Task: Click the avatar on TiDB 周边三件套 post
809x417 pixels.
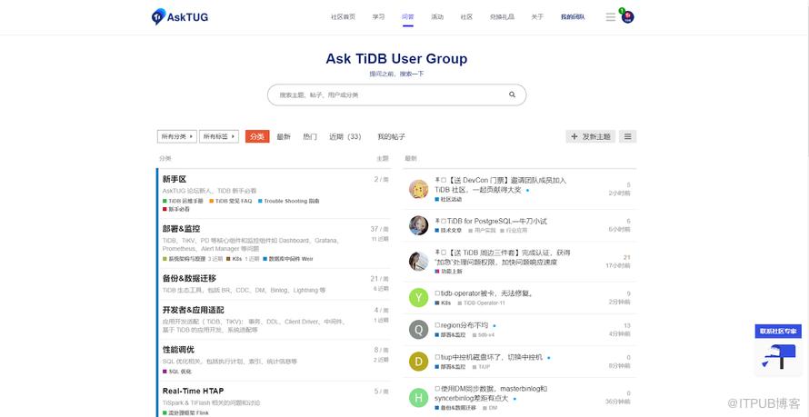Action: coord(418,262)
